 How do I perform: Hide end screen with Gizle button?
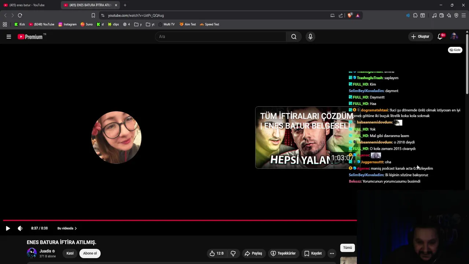pos(455,50)
